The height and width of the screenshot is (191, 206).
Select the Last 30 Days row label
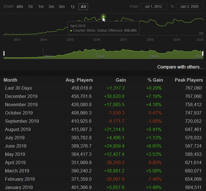(x=18, y=88)
